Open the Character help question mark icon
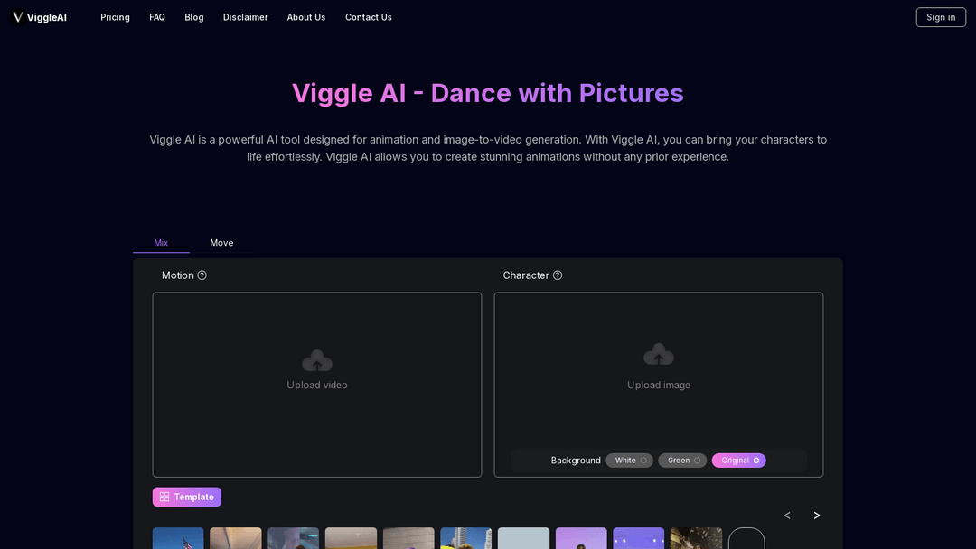 [558, 274]
